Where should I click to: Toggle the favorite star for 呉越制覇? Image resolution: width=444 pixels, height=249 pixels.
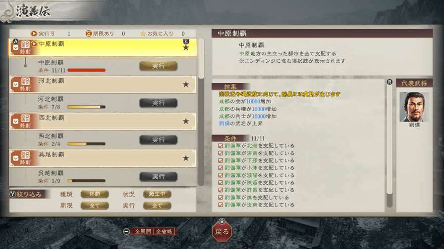[x=186, y=158]
